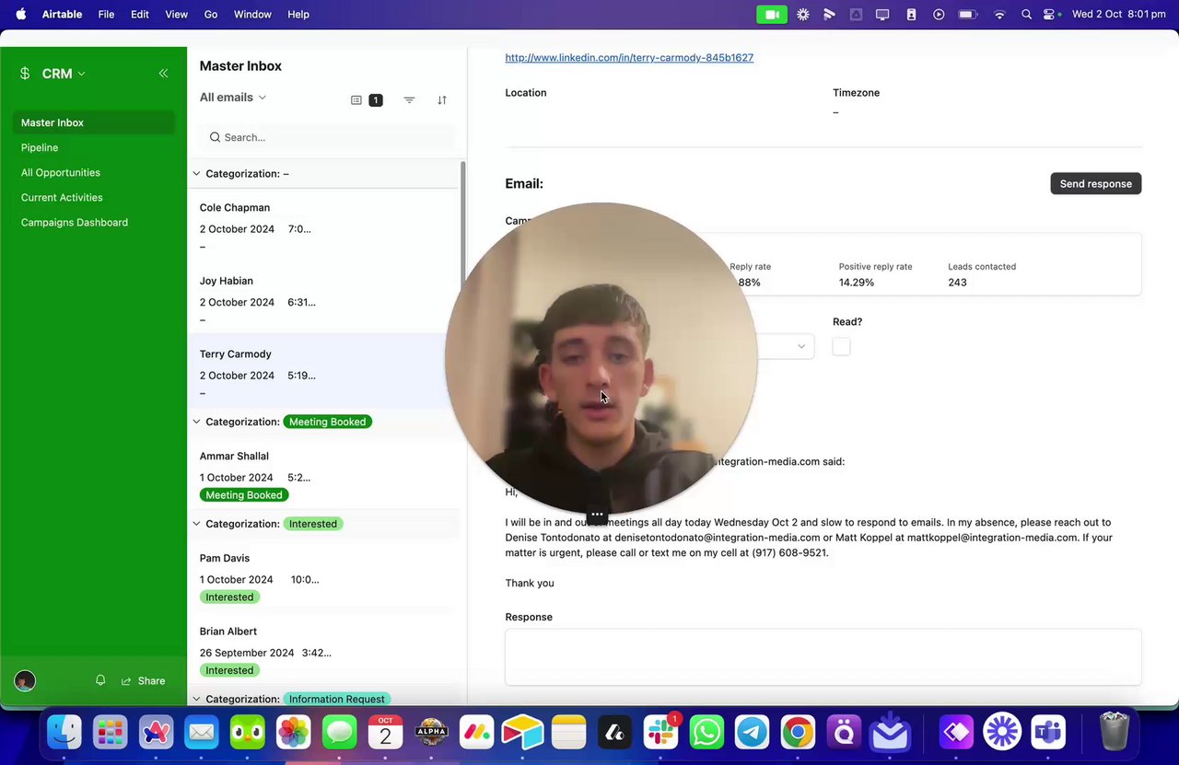Open the File menu

[106, 15]
